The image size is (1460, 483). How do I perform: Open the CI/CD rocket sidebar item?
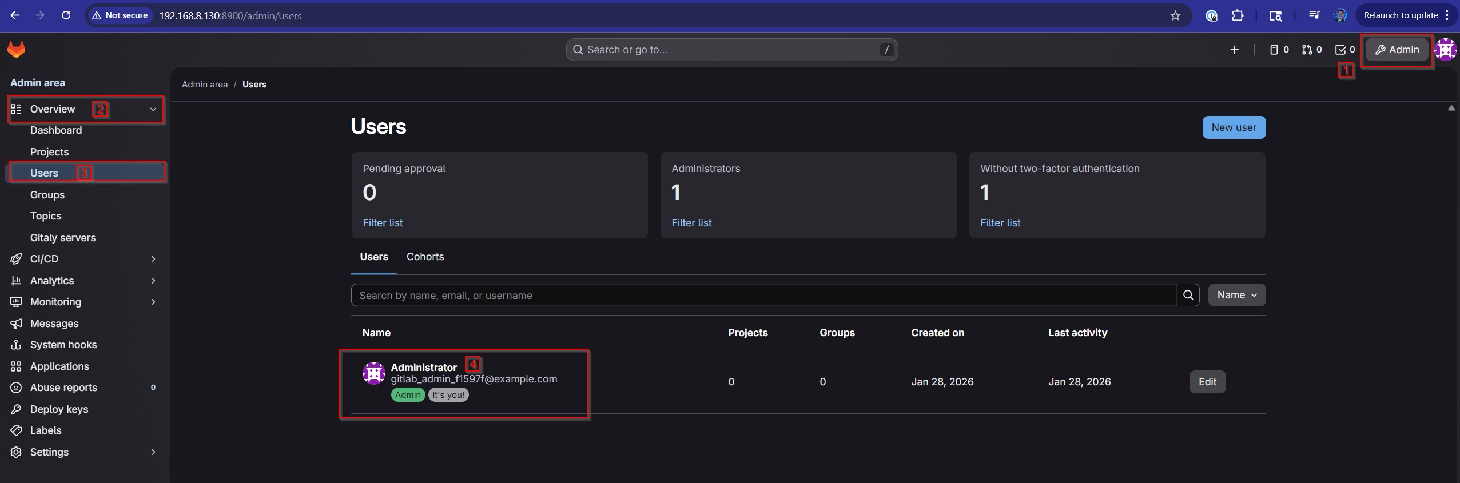coord(83,259)
